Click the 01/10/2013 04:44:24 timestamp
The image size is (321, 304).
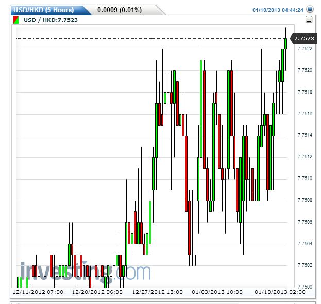[x=278, y=10]
